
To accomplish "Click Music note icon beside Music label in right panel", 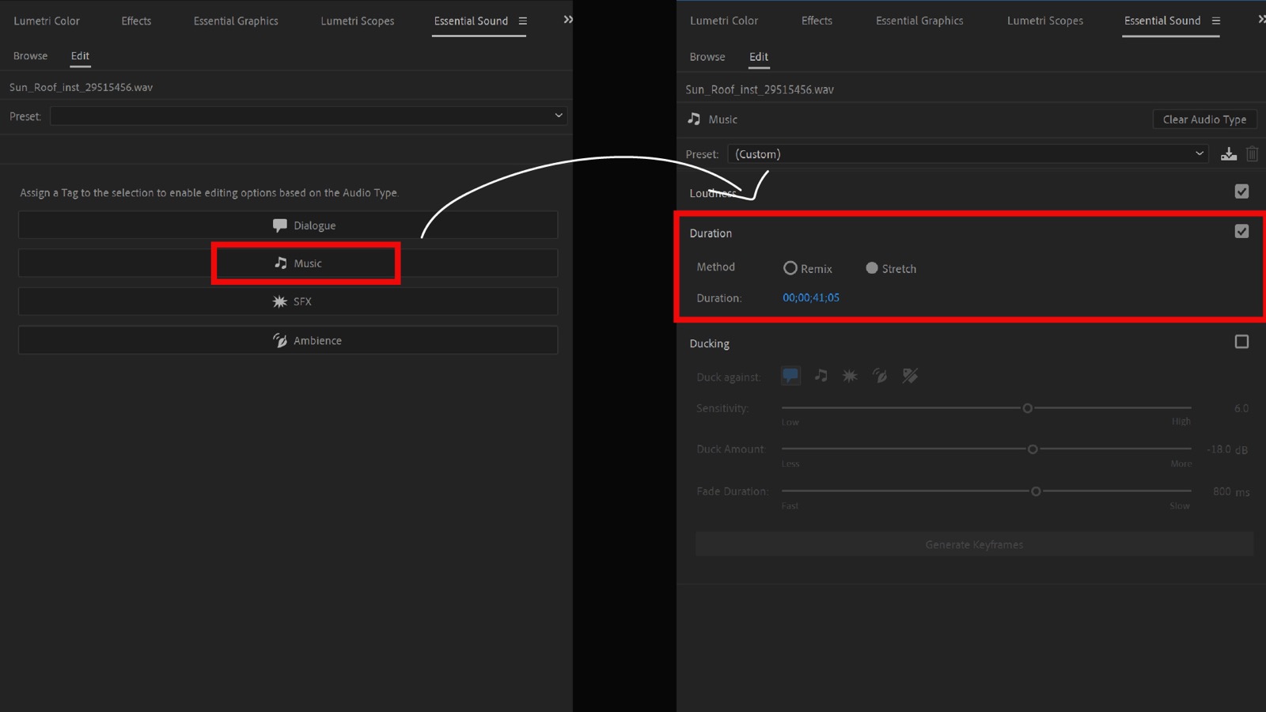I will click(694, 119).
